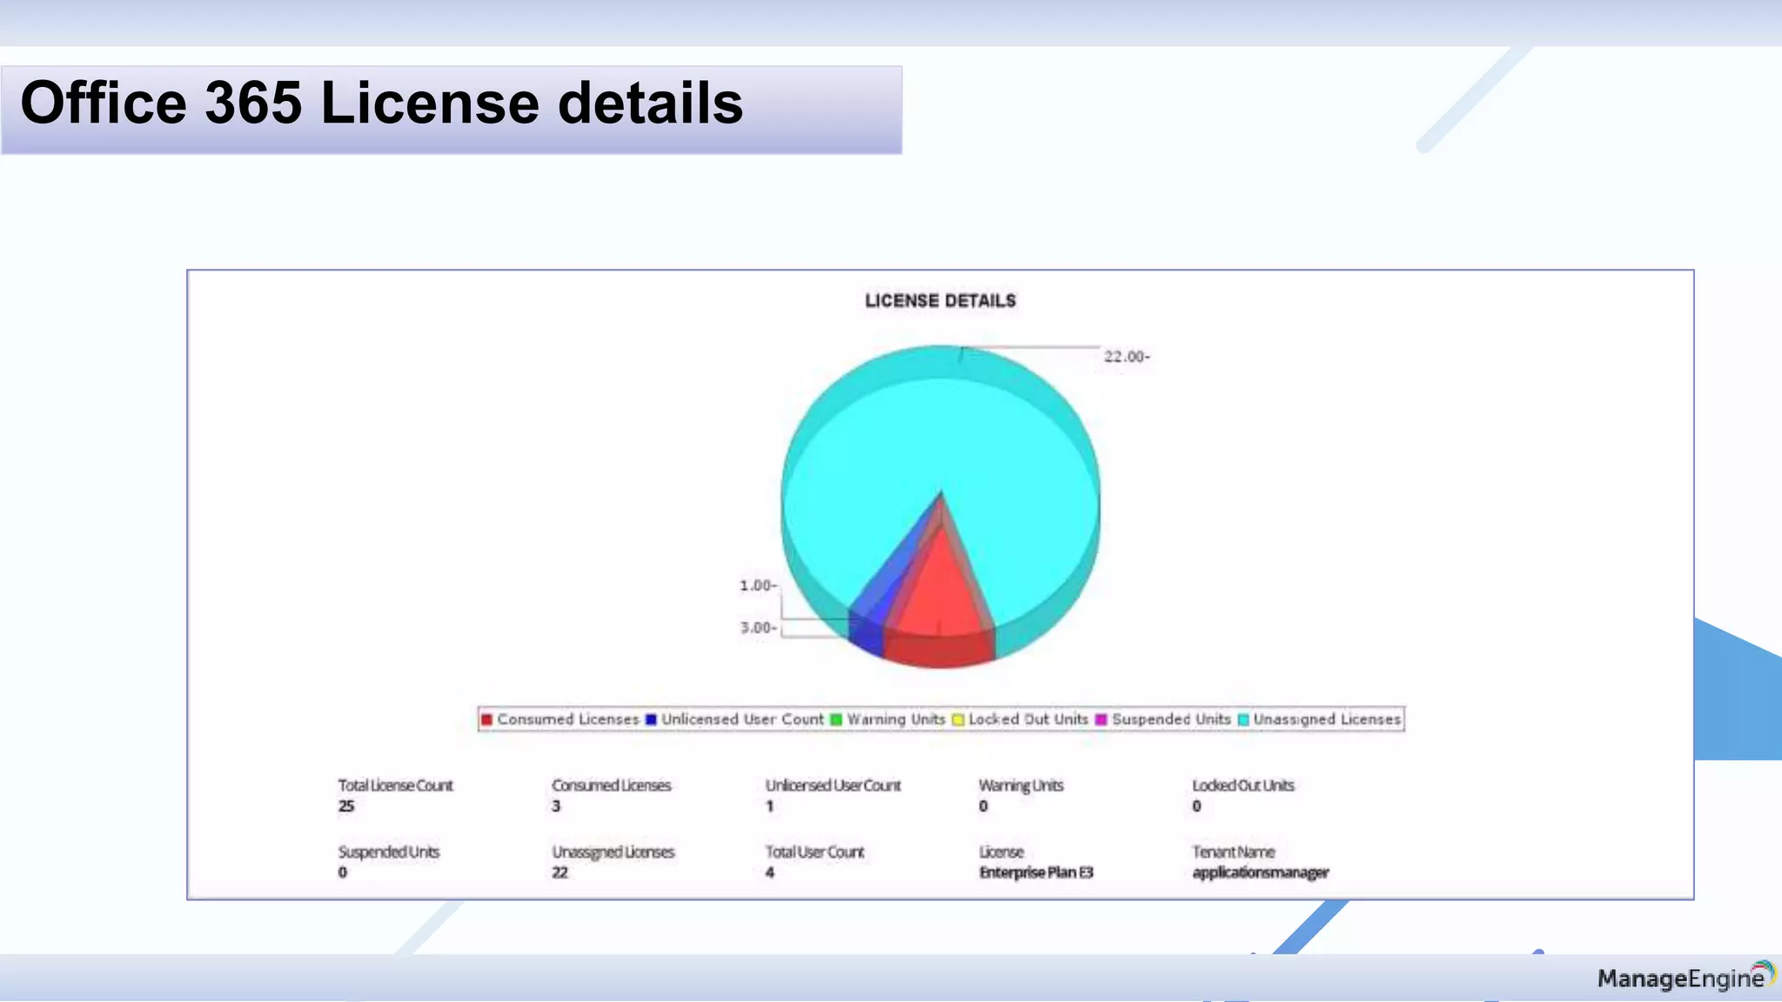Click the 'Warning Units' stat label

1022,785
